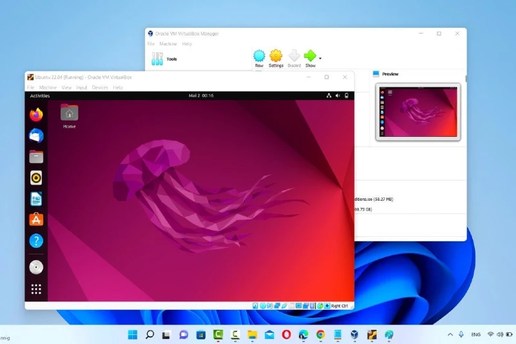Screen dimensions: 516x344
Task: Open LibreOffice Writer from the Ubuntu dock
Action: pos(36,199)
